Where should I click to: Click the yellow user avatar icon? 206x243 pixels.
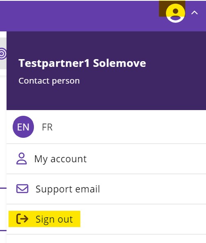(175, 13)
